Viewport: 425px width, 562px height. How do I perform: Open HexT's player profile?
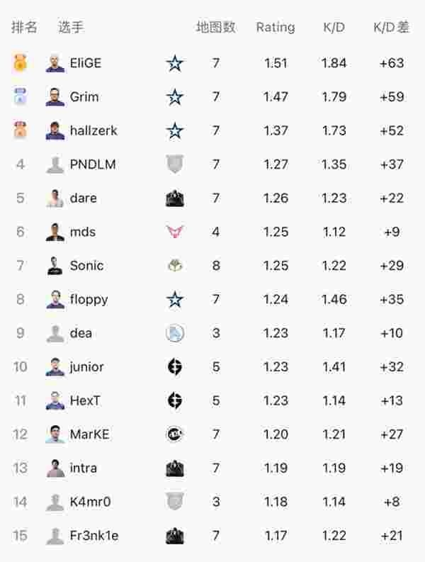coord(85,400)
